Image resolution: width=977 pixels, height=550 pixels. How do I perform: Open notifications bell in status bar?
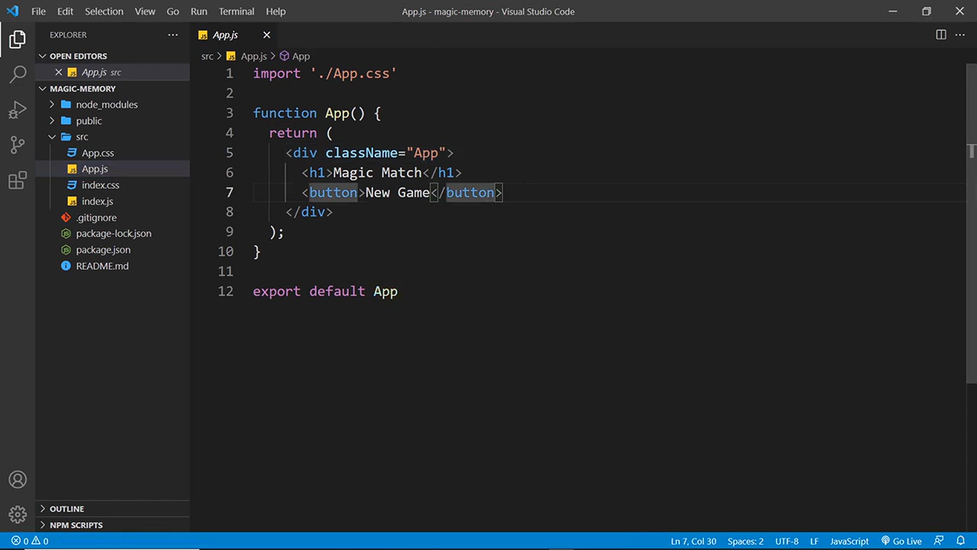(x=960, y=541)
